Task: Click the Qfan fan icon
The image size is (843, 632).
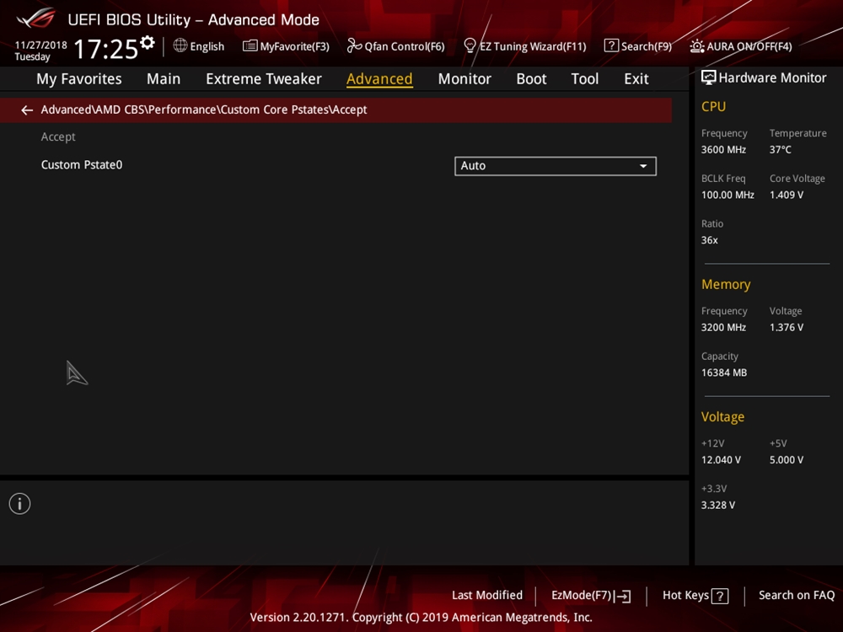Action: (354, 46)
